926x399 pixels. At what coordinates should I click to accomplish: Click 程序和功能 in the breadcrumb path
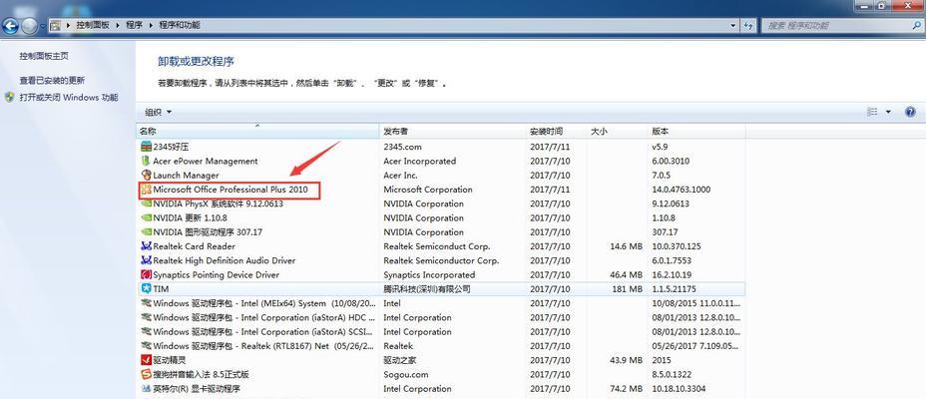pos(180,25)
